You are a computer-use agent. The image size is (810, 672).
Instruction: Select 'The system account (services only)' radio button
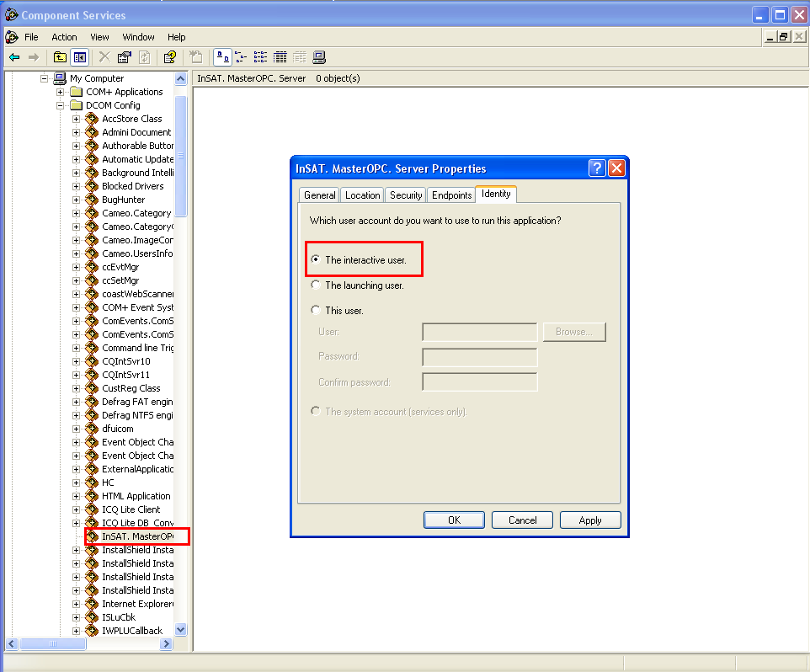coord(316,412)
